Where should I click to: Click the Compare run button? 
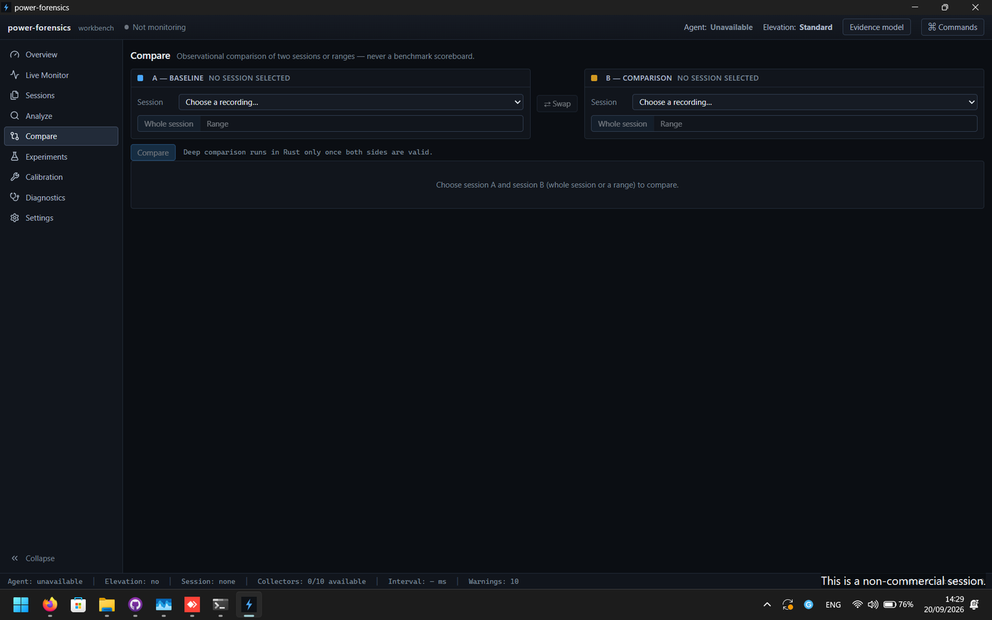coord(153,152)
